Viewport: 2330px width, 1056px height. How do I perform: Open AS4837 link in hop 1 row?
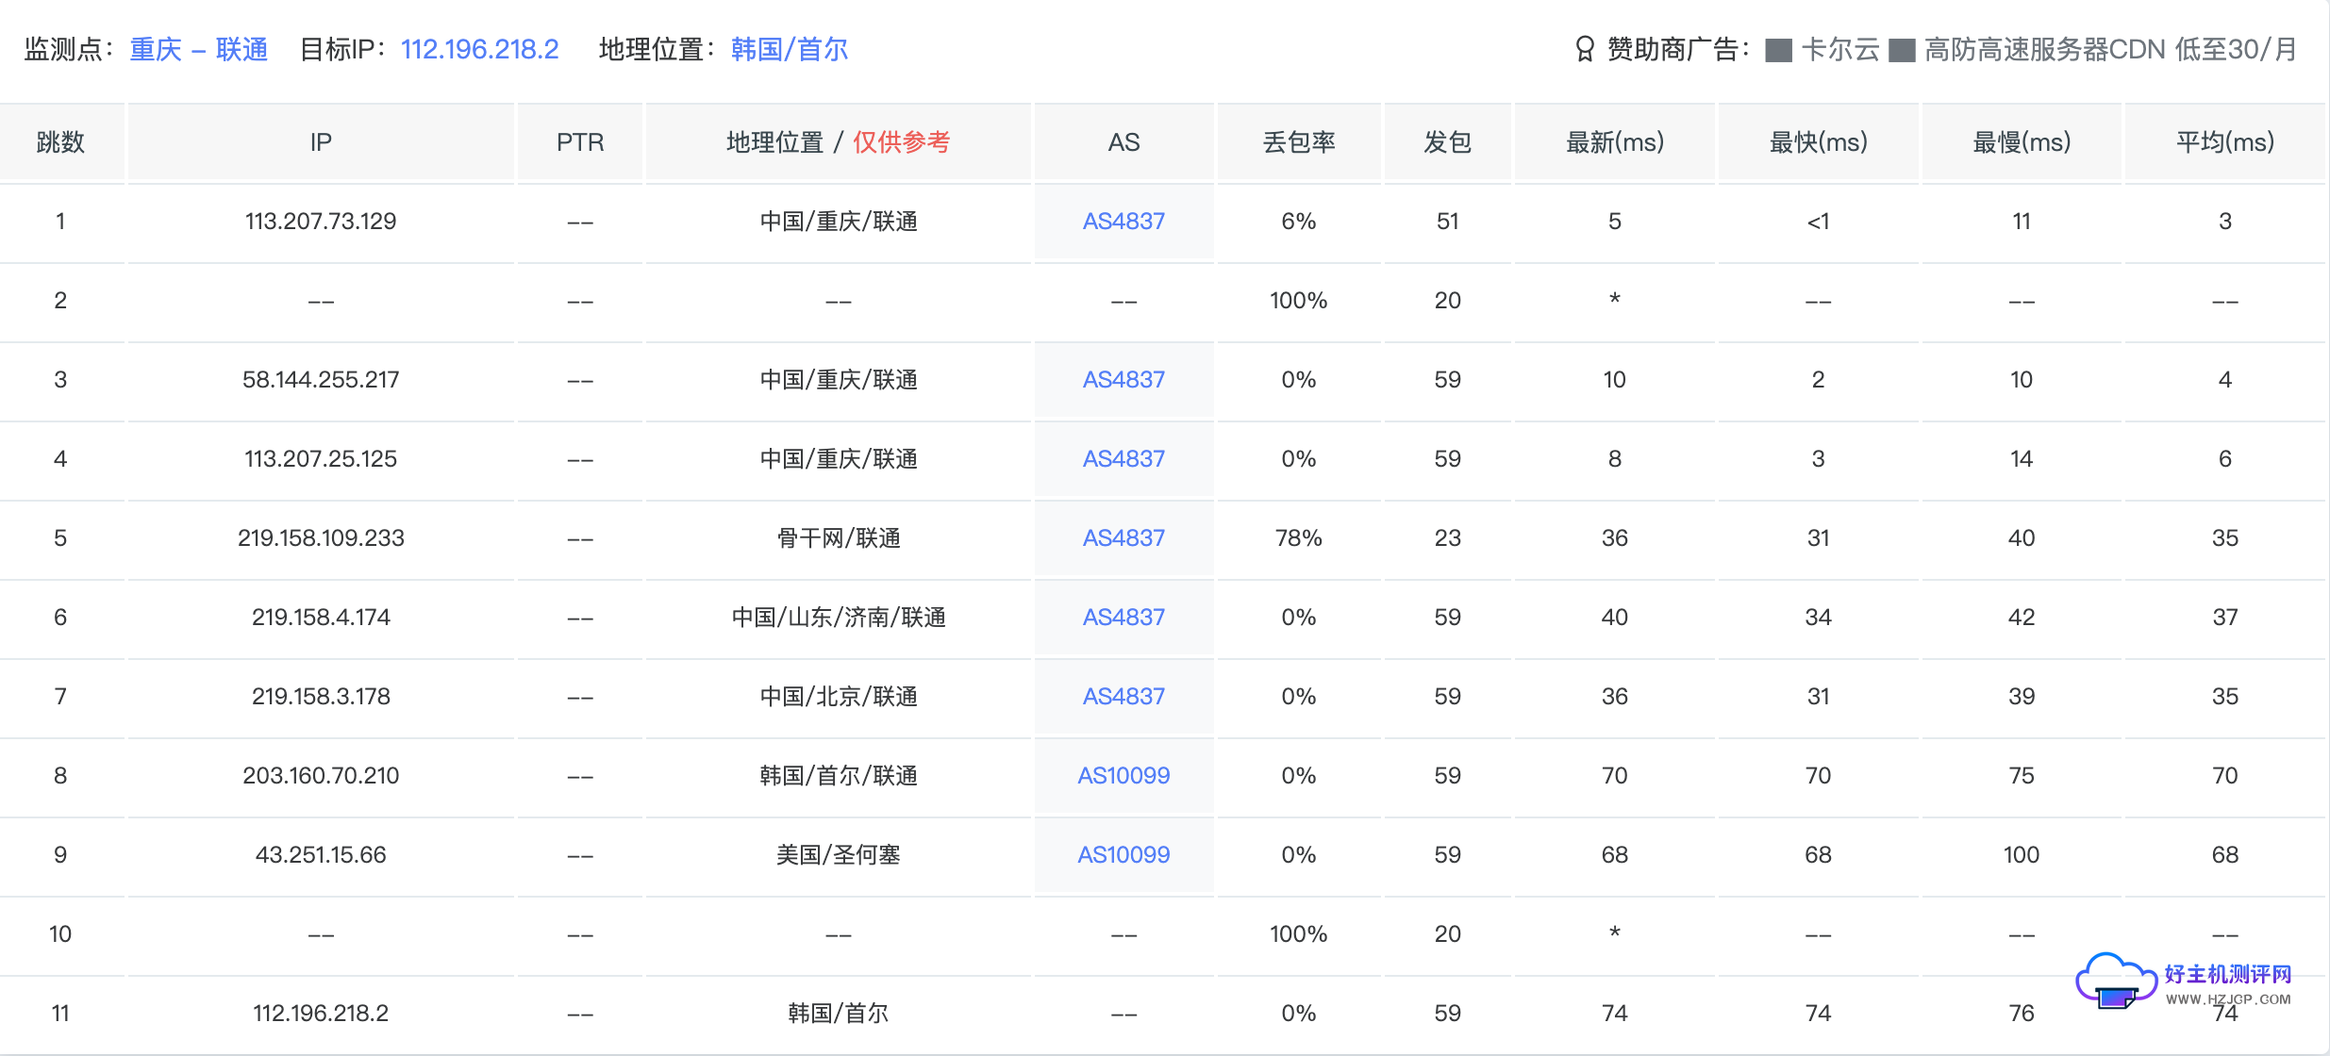pyautogui.click(x=1123, y=222)
